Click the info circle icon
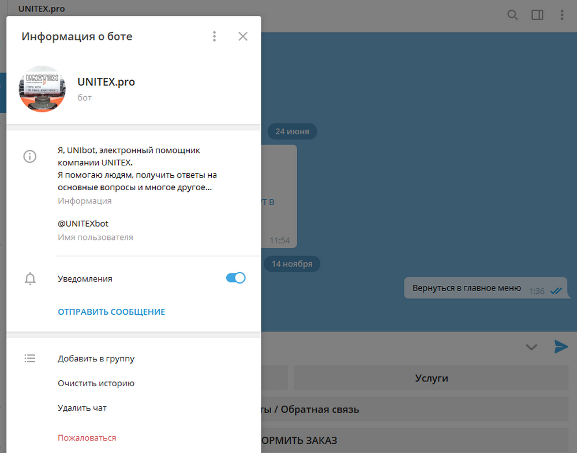 click(30, 156)
